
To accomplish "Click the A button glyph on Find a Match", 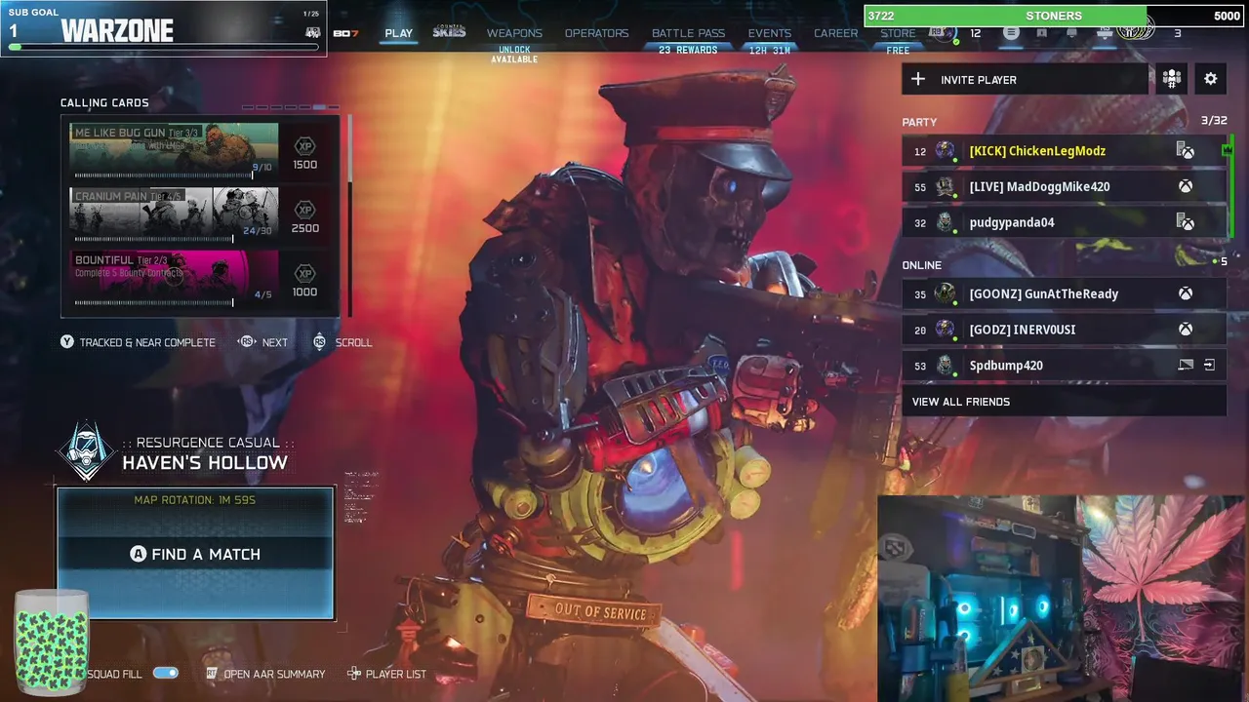I will click(x=139, y=554).
